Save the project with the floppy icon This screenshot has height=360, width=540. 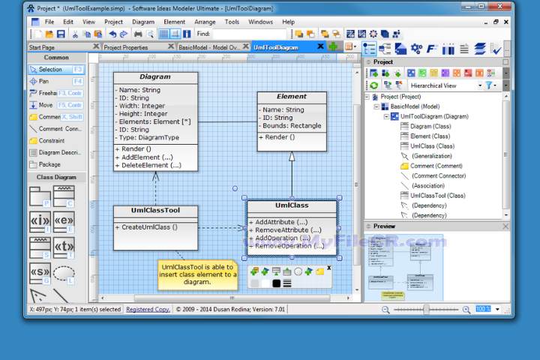61,34
